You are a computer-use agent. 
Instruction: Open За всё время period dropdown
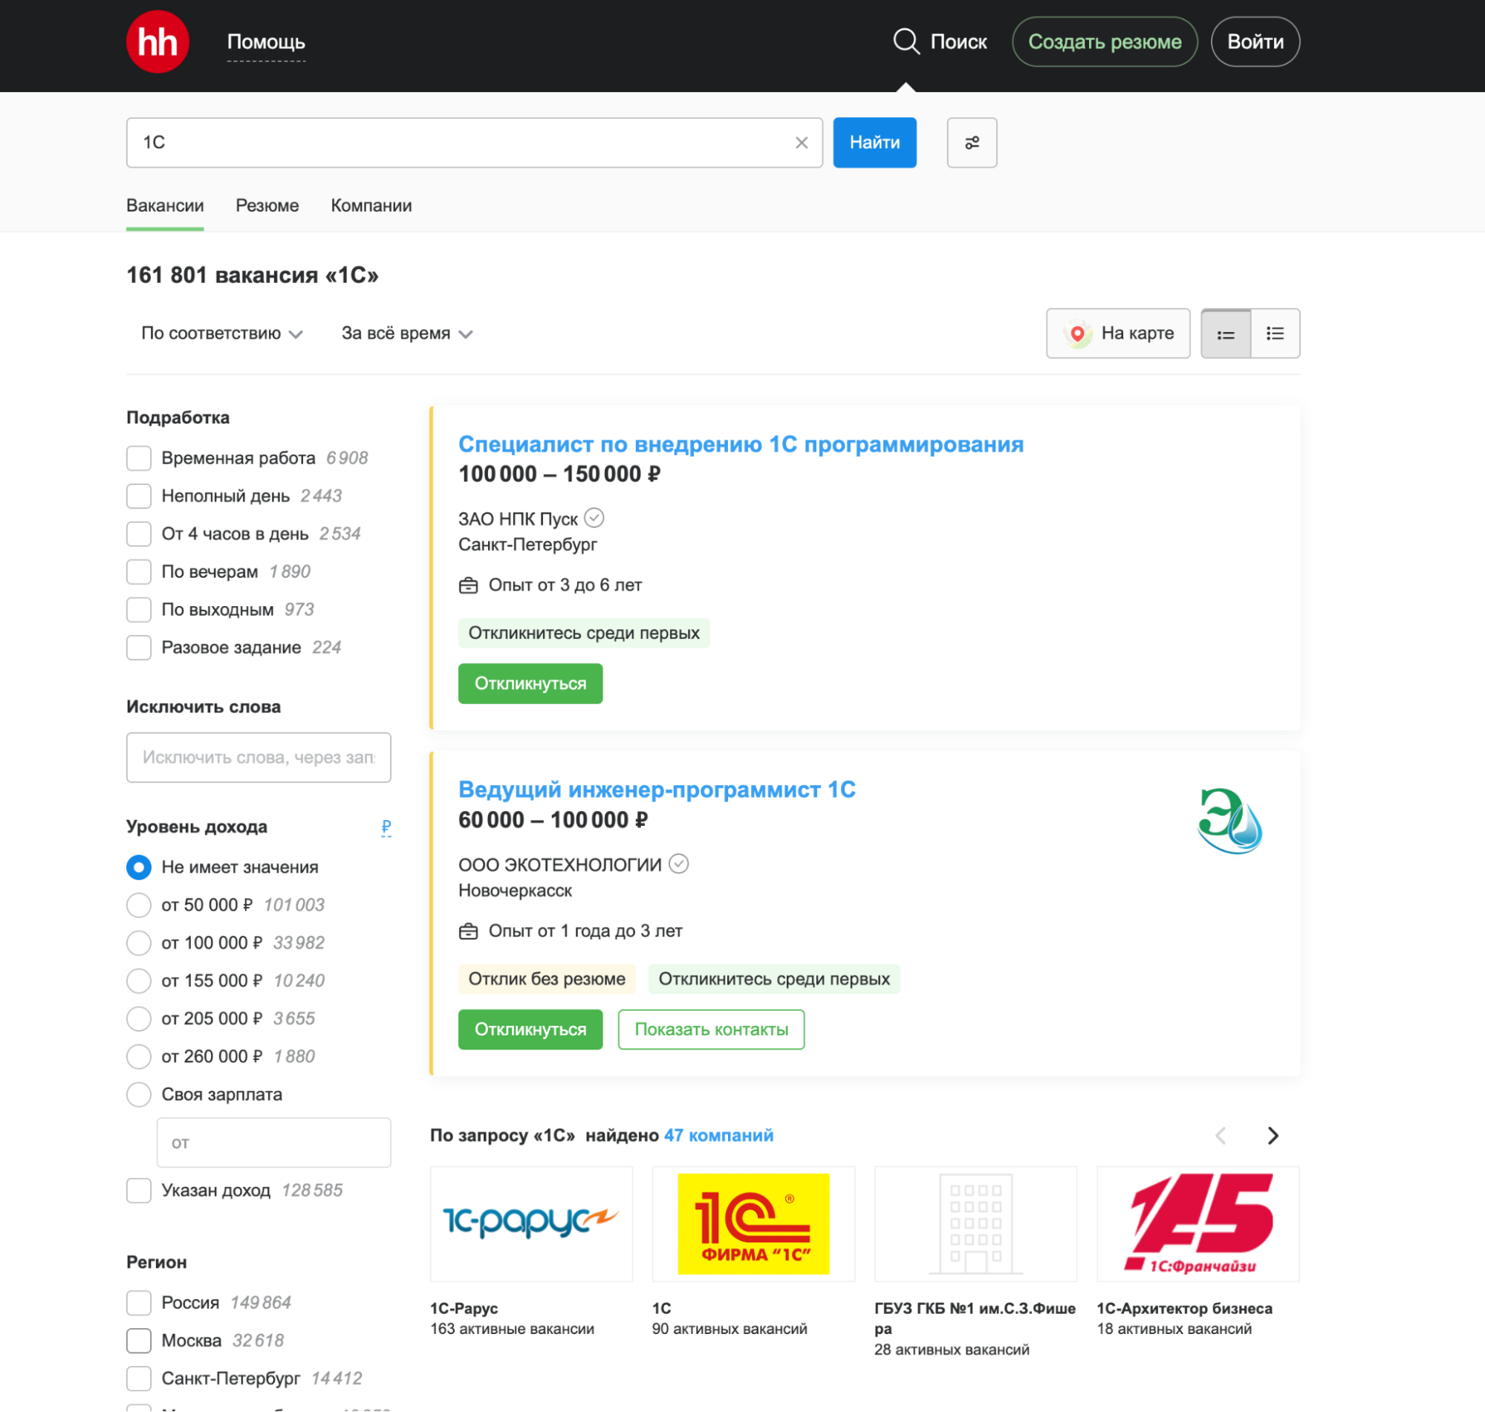[x=406, y=334]
